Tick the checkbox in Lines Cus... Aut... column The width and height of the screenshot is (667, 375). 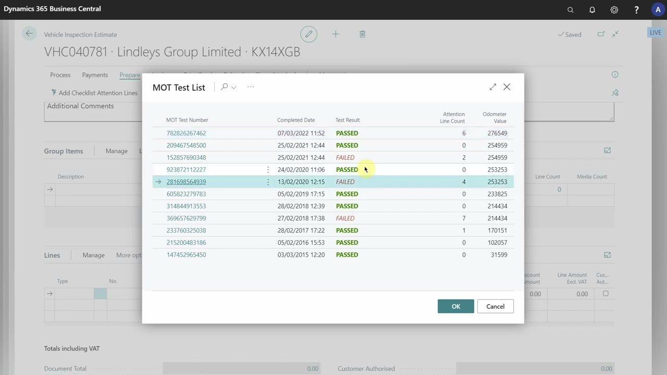[606, 293]
